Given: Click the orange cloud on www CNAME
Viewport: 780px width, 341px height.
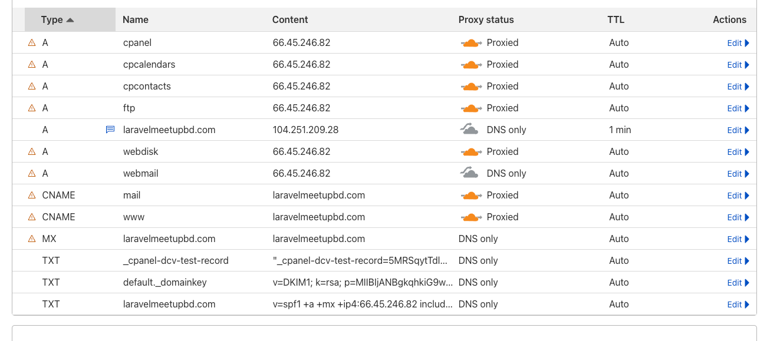Looking at the screenshot, I should tap(470, 217).
